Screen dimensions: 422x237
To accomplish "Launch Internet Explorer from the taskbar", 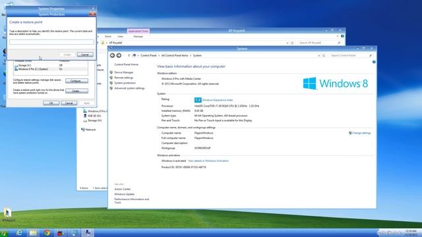I will [x=19, y=233].
